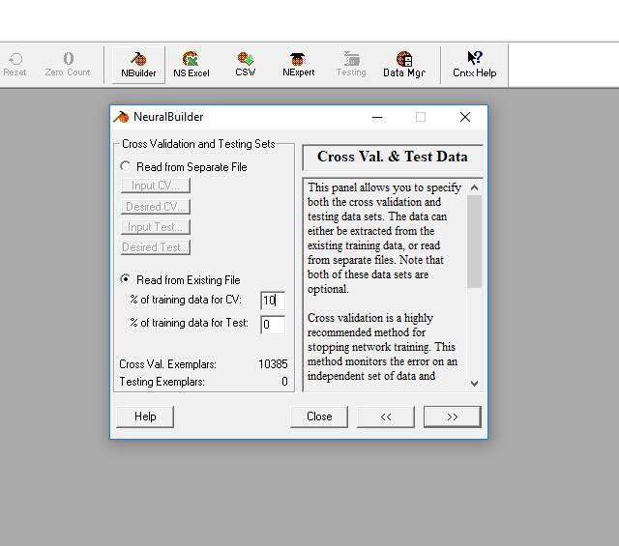Focus the % of training data for Test field
The height and width of the screenshot is (546, 619).
click(273, 325)
